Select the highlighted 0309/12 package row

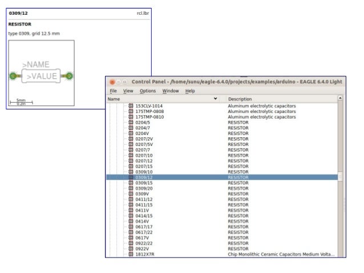pos(222,177)
